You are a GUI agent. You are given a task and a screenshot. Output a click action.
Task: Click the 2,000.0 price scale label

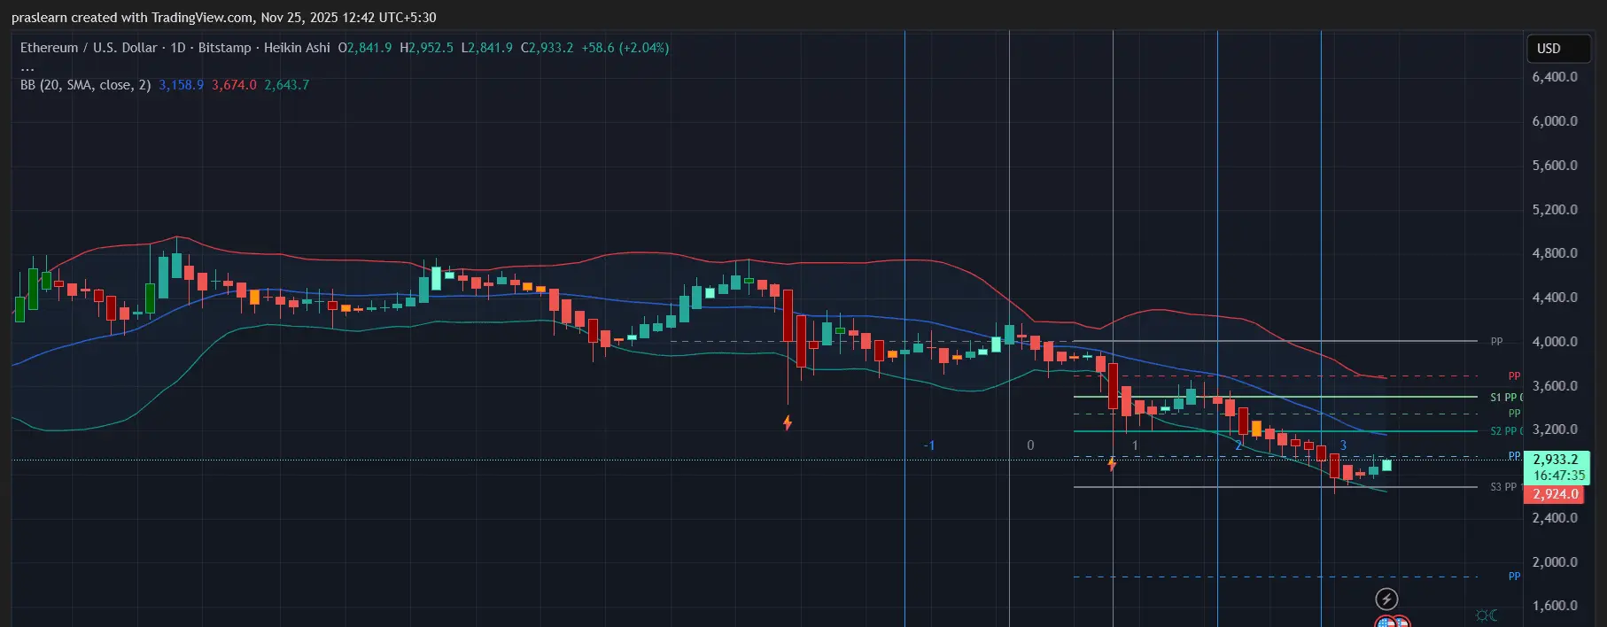(x=1555, y=562)
